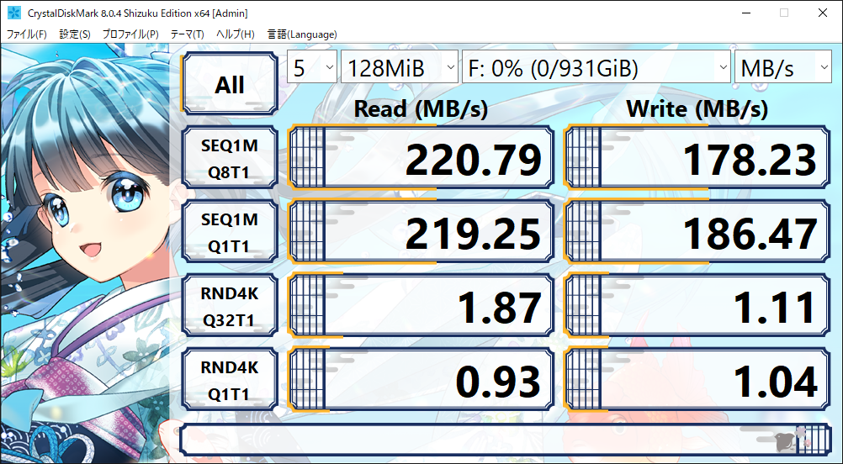The image size is (843, 464).
Task: Select the 220.79 sequential read result
Action: 421,158
